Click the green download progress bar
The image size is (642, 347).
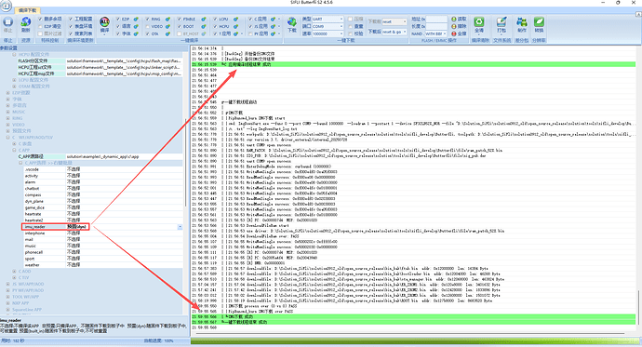point(415,340)
